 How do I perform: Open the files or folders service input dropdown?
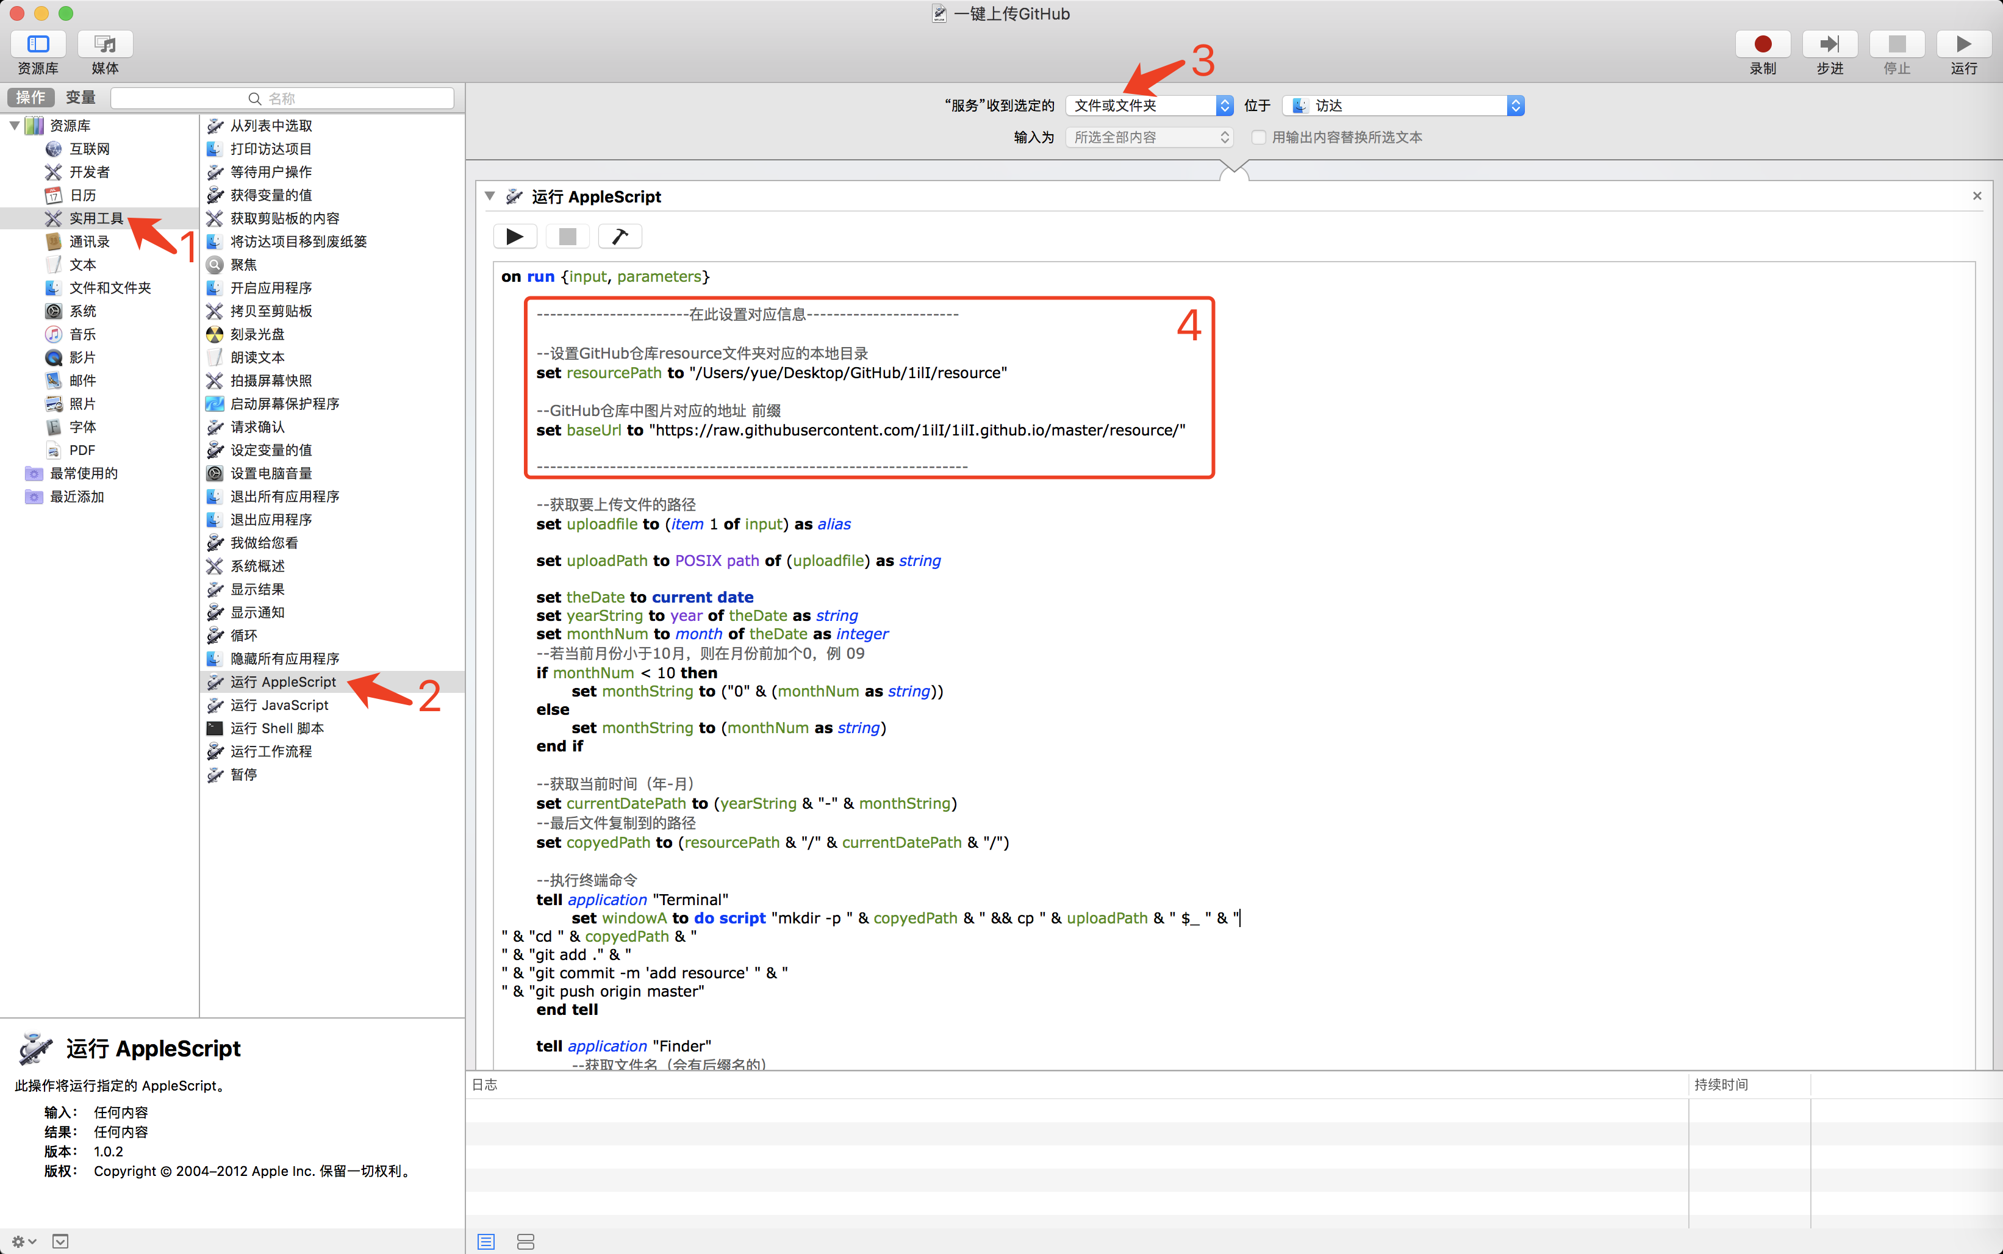[1148, 106]
